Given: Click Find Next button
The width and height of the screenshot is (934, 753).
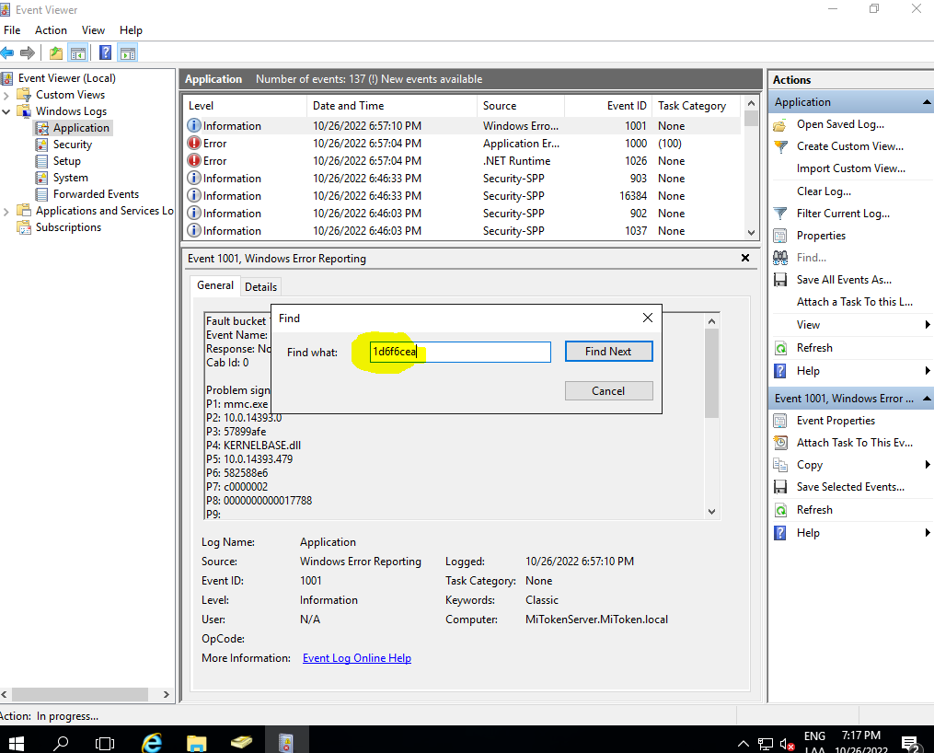Looking at the screenshot, I should [x=608, y=352].
